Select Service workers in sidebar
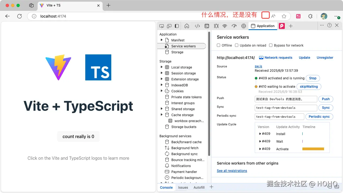This screenshot has width=343, height=193. pos(182,46)
